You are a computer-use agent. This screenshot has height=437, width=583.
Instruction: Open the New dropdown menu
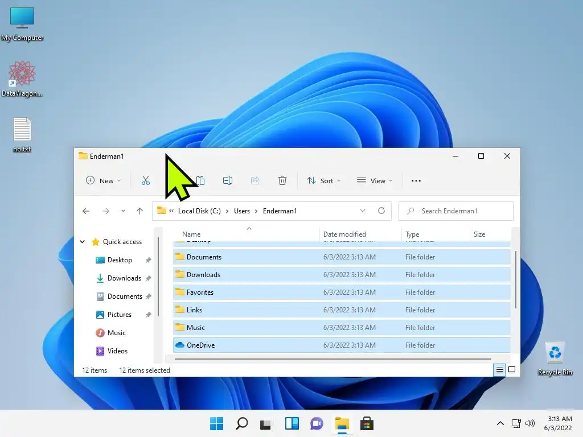click(104, 180)
